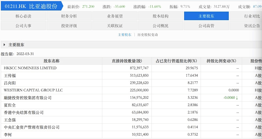Open the 核心必读 tab
262x139 pixels.
(x=23, y=16)
